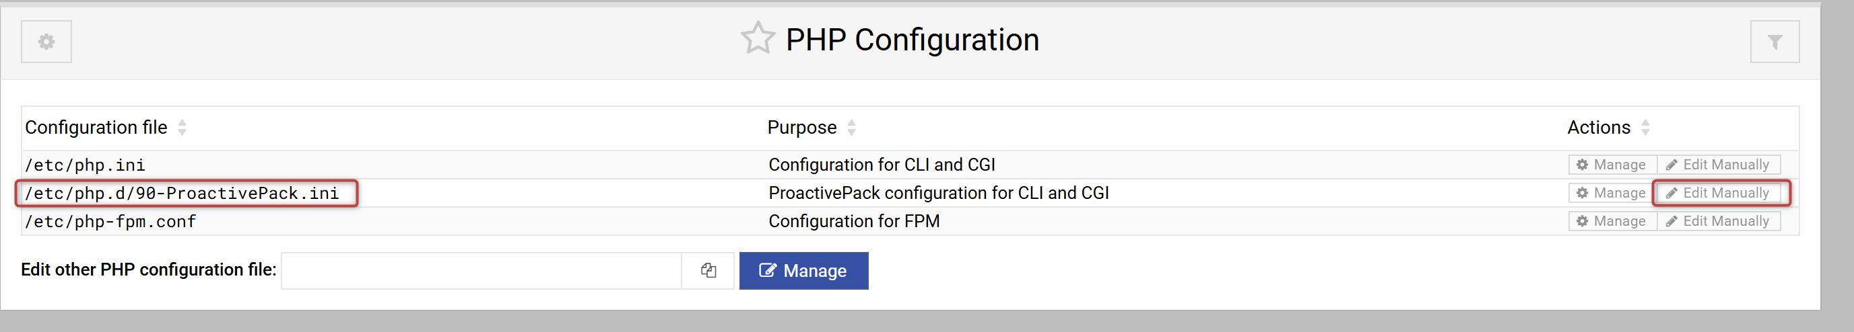Manage the 90-ProactivePack.ini file
Screen dimensions: 1854x332
click(1612, 193)
